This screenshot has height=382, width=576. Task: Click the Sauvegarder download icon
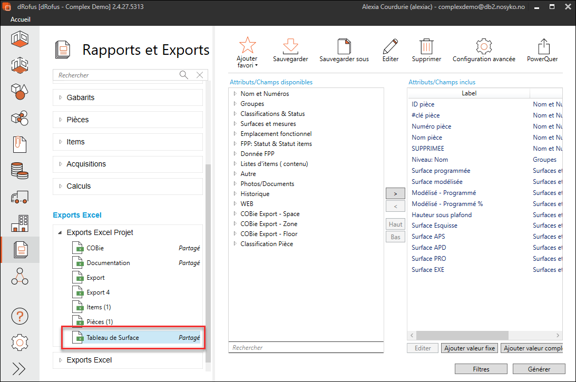pos(290,46)
